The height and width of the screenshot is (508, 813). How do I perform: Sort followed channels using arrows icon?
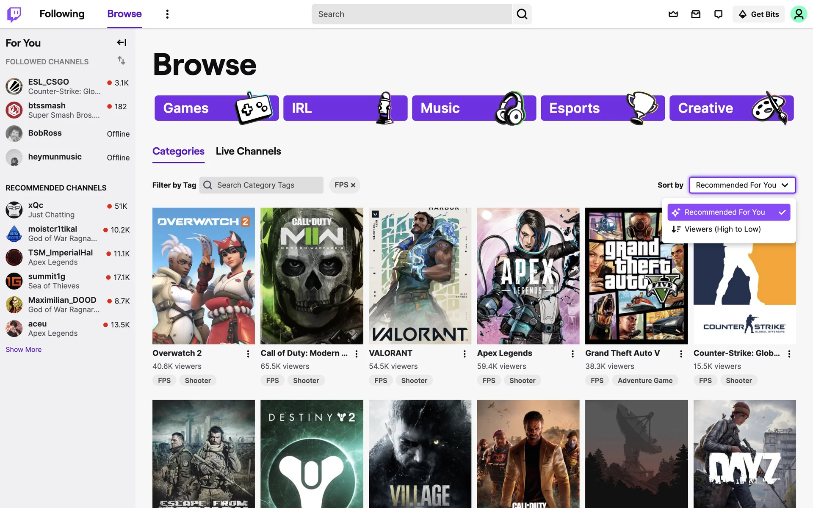122,61
